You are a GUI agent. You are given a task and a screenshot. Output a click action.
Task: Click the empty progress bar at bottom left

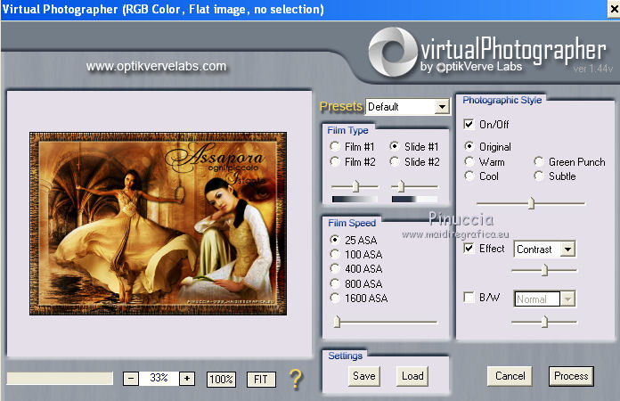coord(60,378)
